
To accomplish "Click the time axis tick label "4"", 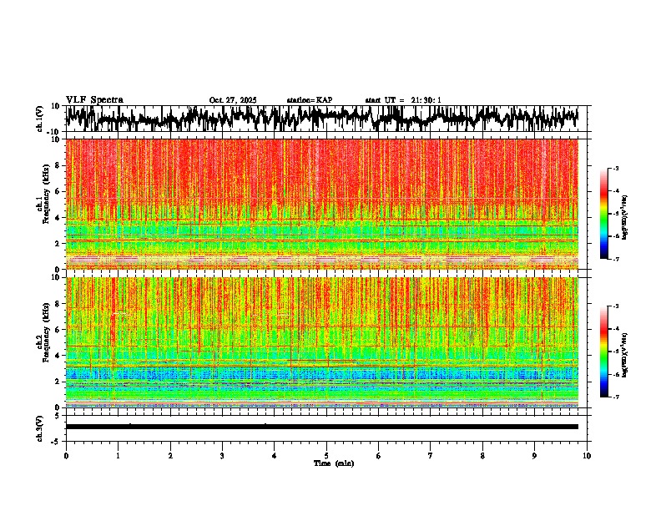I will [275, 456].
